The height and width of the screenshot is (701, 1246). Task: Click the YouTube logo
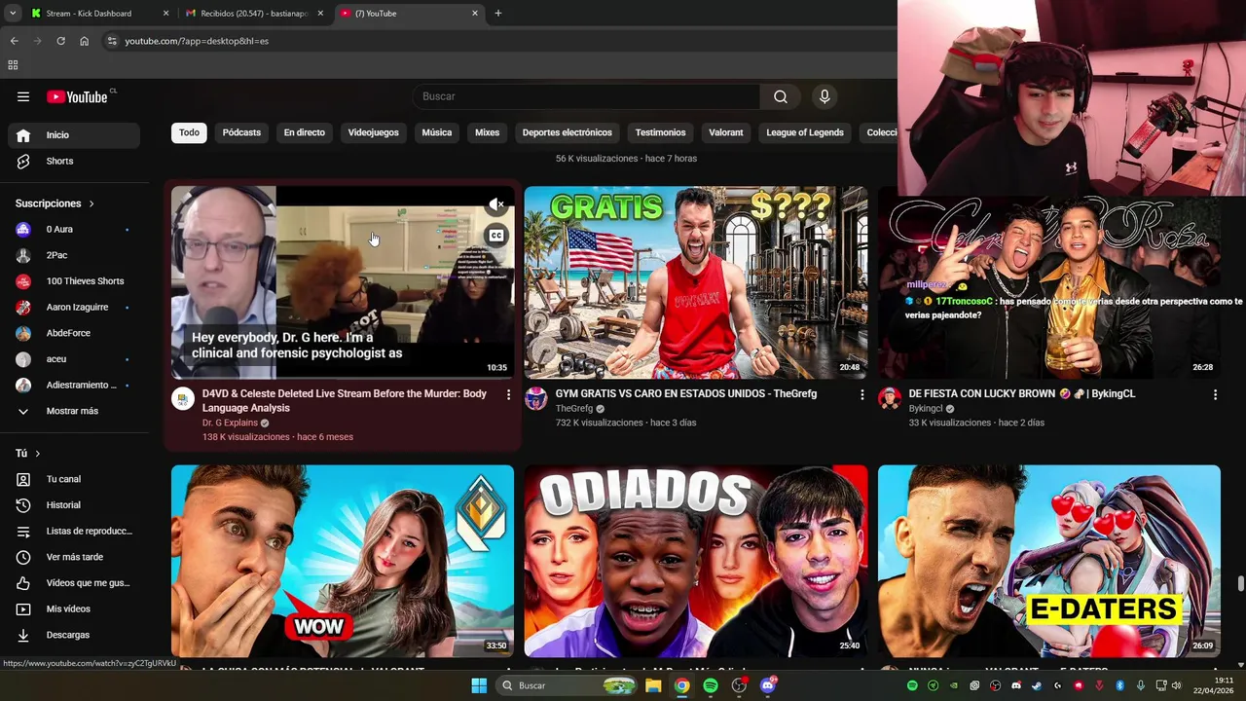78,96
